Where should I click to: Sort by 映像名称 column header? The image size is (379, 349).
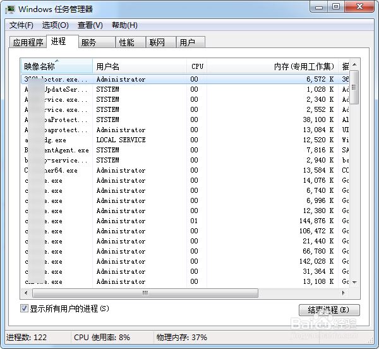pos(57,66)
